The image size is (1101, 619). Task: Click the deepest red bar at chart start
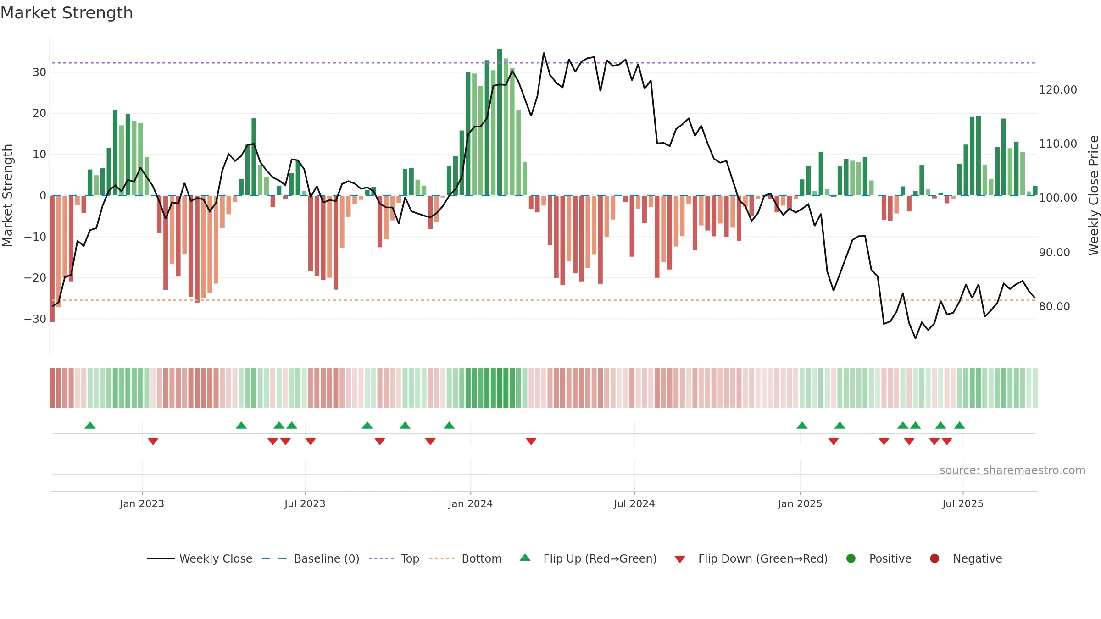52,259
